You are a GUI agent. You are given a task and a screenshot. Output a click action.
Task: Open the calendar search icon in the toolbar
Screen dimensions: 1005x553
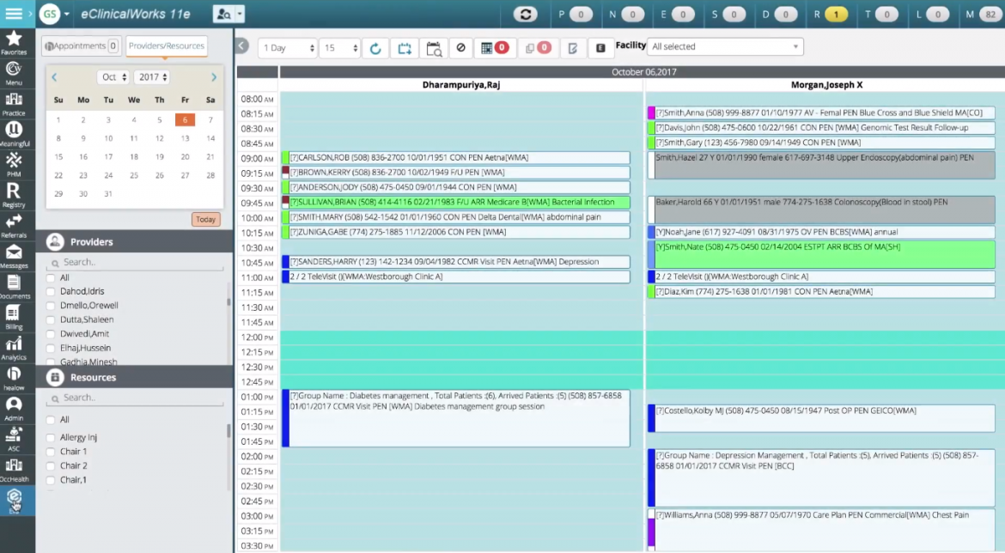[434, 48]
